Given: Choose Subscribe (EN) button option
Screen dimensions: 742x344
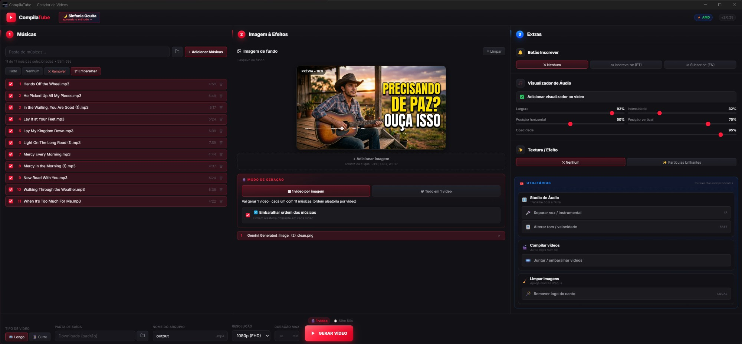Looking at the screenshot, I should 700,65.
